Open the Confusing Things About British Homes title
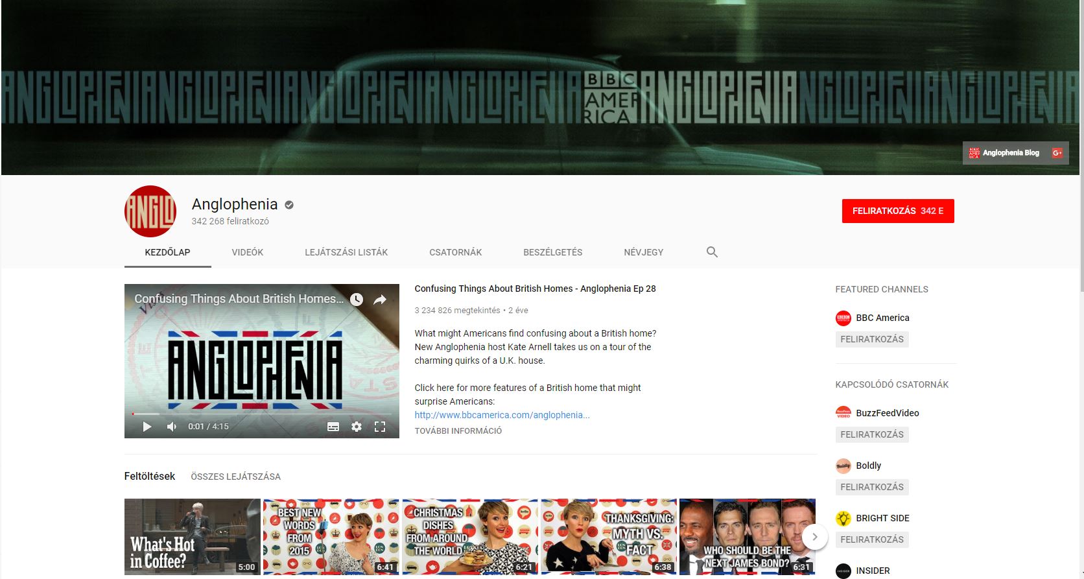1084x579 pixels. pos(536,289)
